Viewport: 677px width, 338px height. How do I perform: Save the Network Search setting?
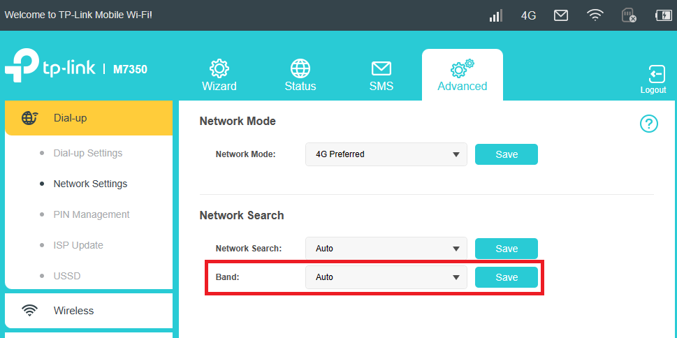point(507,249)
